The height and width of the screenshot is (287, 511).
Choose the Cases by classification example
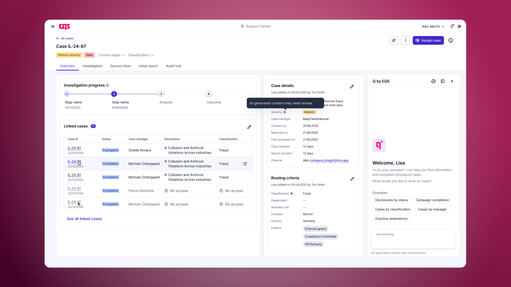coord(393,209)
